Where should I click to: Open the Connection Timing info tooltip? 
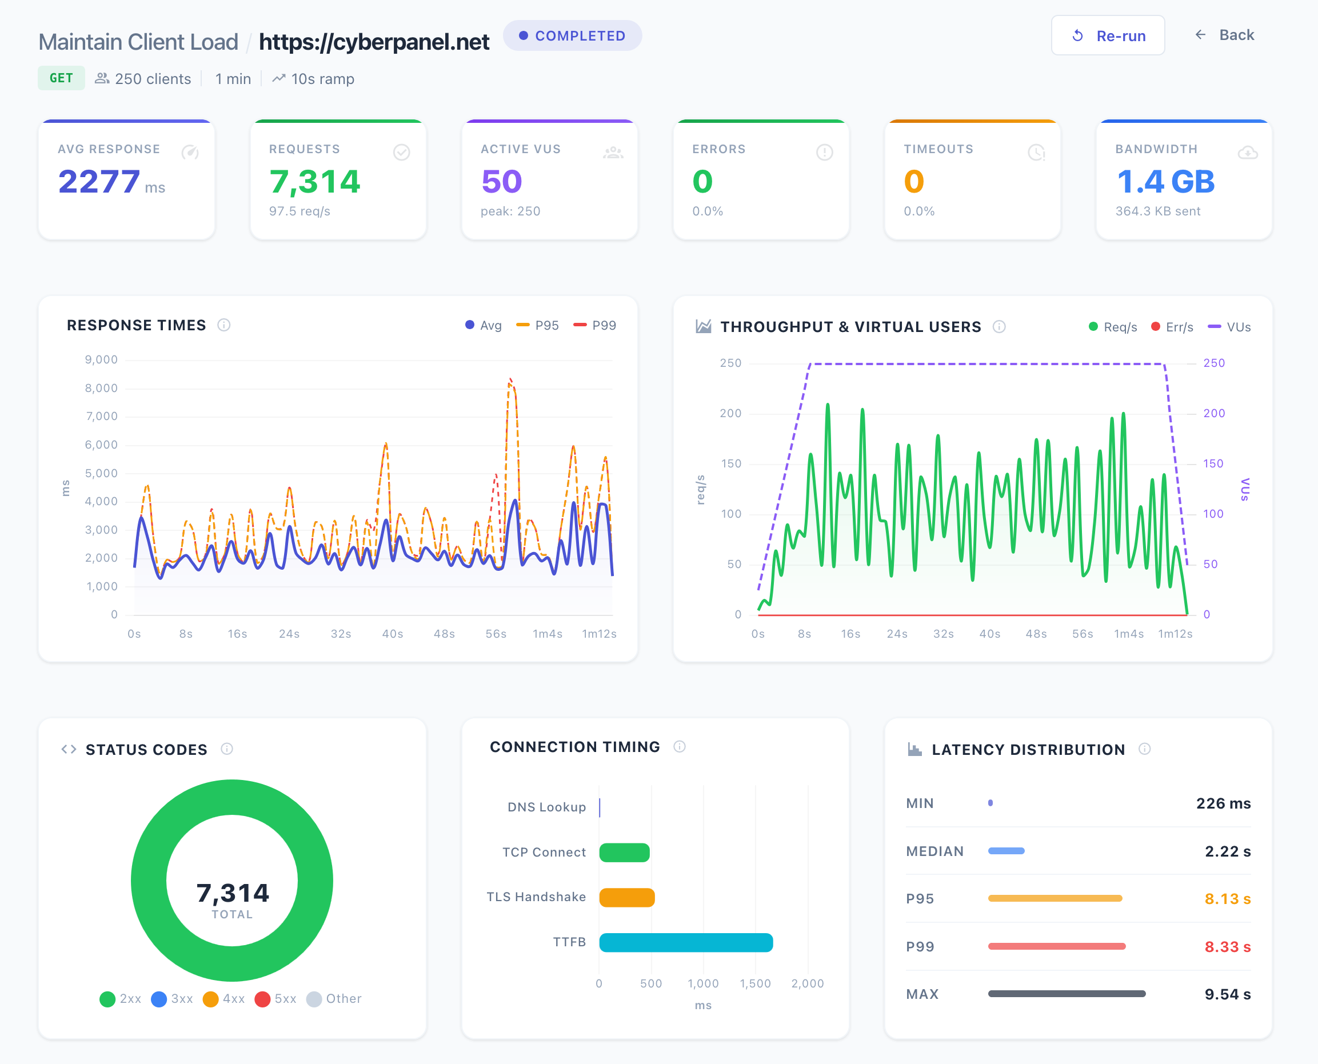(679, 746)
